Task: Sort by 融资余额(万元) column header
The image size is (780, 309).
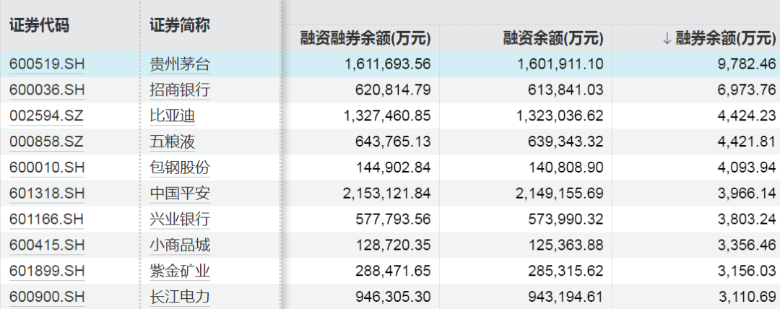Action: 553,38
